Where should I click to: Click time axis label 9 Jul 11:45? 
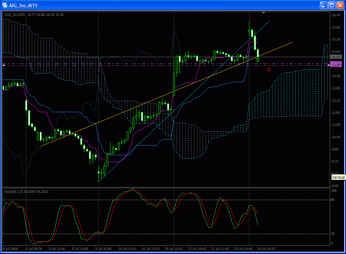point(57,249)
